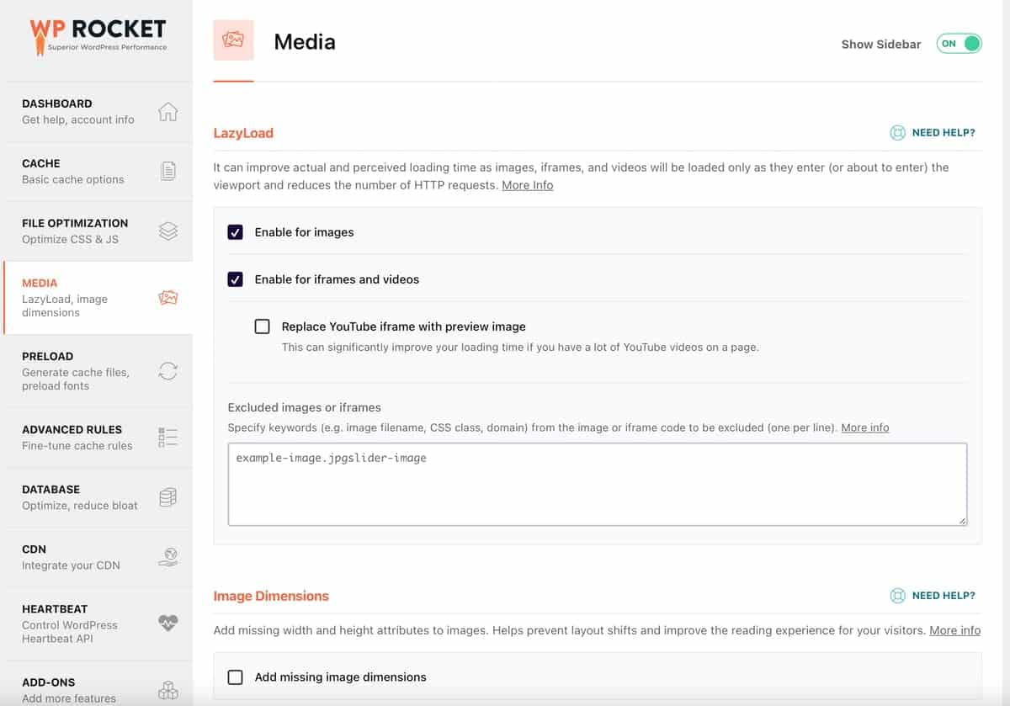Click 'Get help, account info' description text

(x=78, y=120)
